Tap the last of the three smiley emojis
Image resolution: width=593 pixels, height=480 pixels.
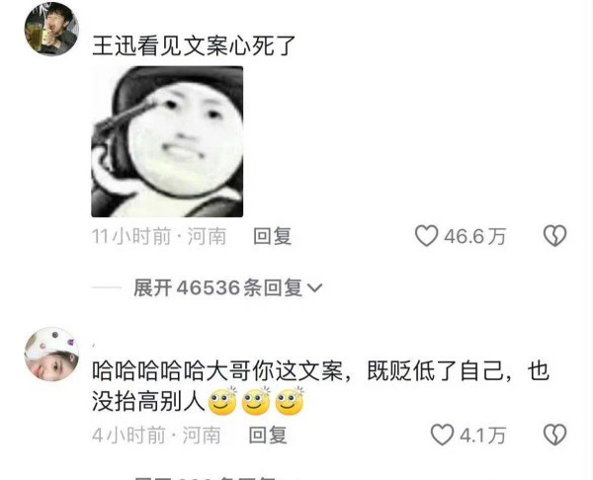coord(290,401)
